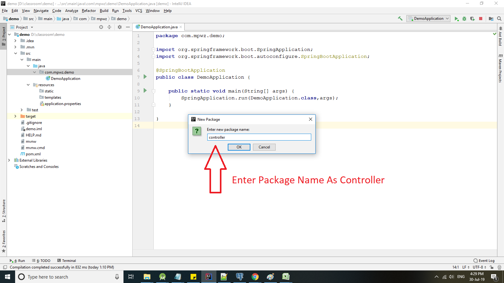Open the Refactor menu
Image resolution: width=504 pixels, height=283 pixels.
coord(89,11)
